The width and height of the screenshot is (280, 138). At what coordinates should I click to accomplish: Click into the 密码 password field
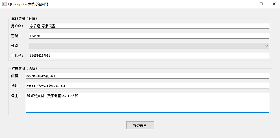tap(149, 36)
